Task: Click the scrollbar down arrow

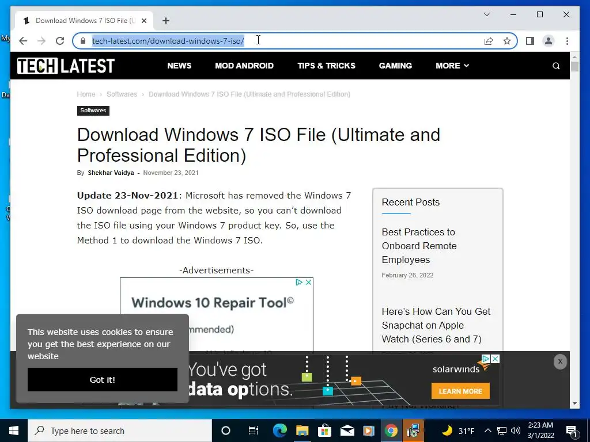Action: [x=574, y=403]
